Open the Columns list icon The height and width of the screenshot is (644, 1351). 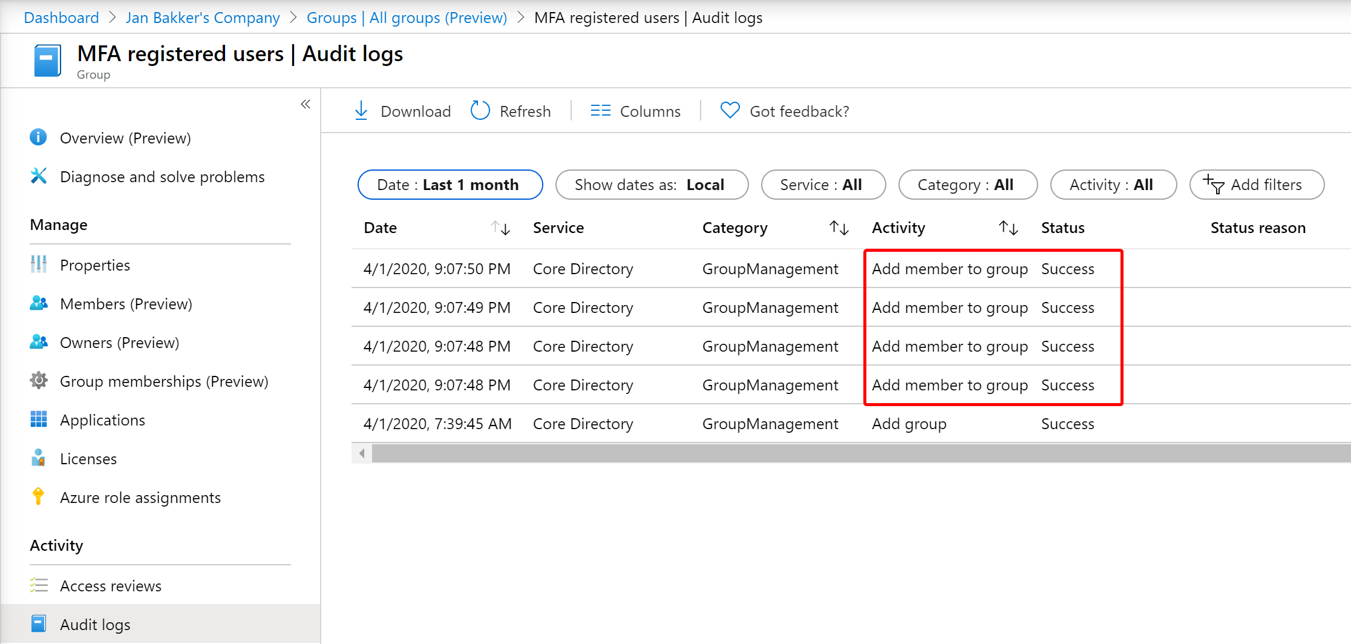[x=601, y=111]
